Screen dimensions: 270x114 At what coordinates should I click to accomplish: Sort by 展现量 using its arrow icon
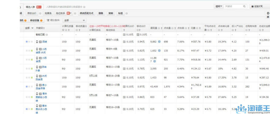[x=161, y=28]
